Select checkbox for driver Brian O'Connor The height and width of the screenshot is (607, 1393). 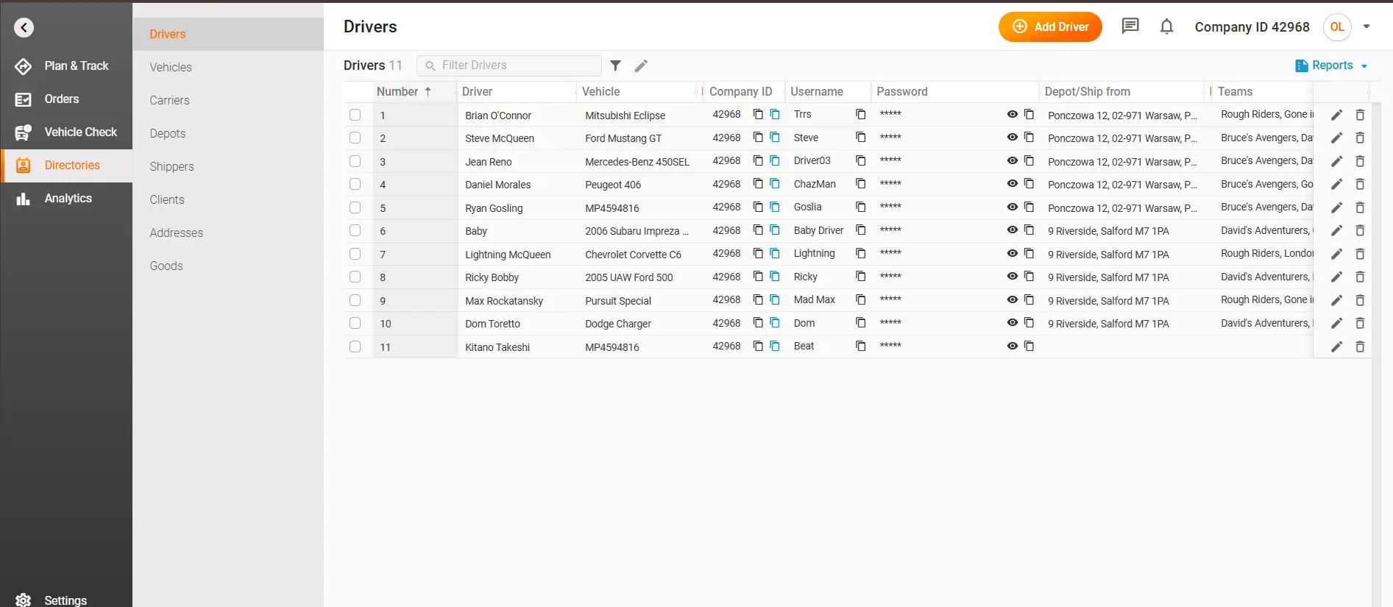click(x=355, y=115)
